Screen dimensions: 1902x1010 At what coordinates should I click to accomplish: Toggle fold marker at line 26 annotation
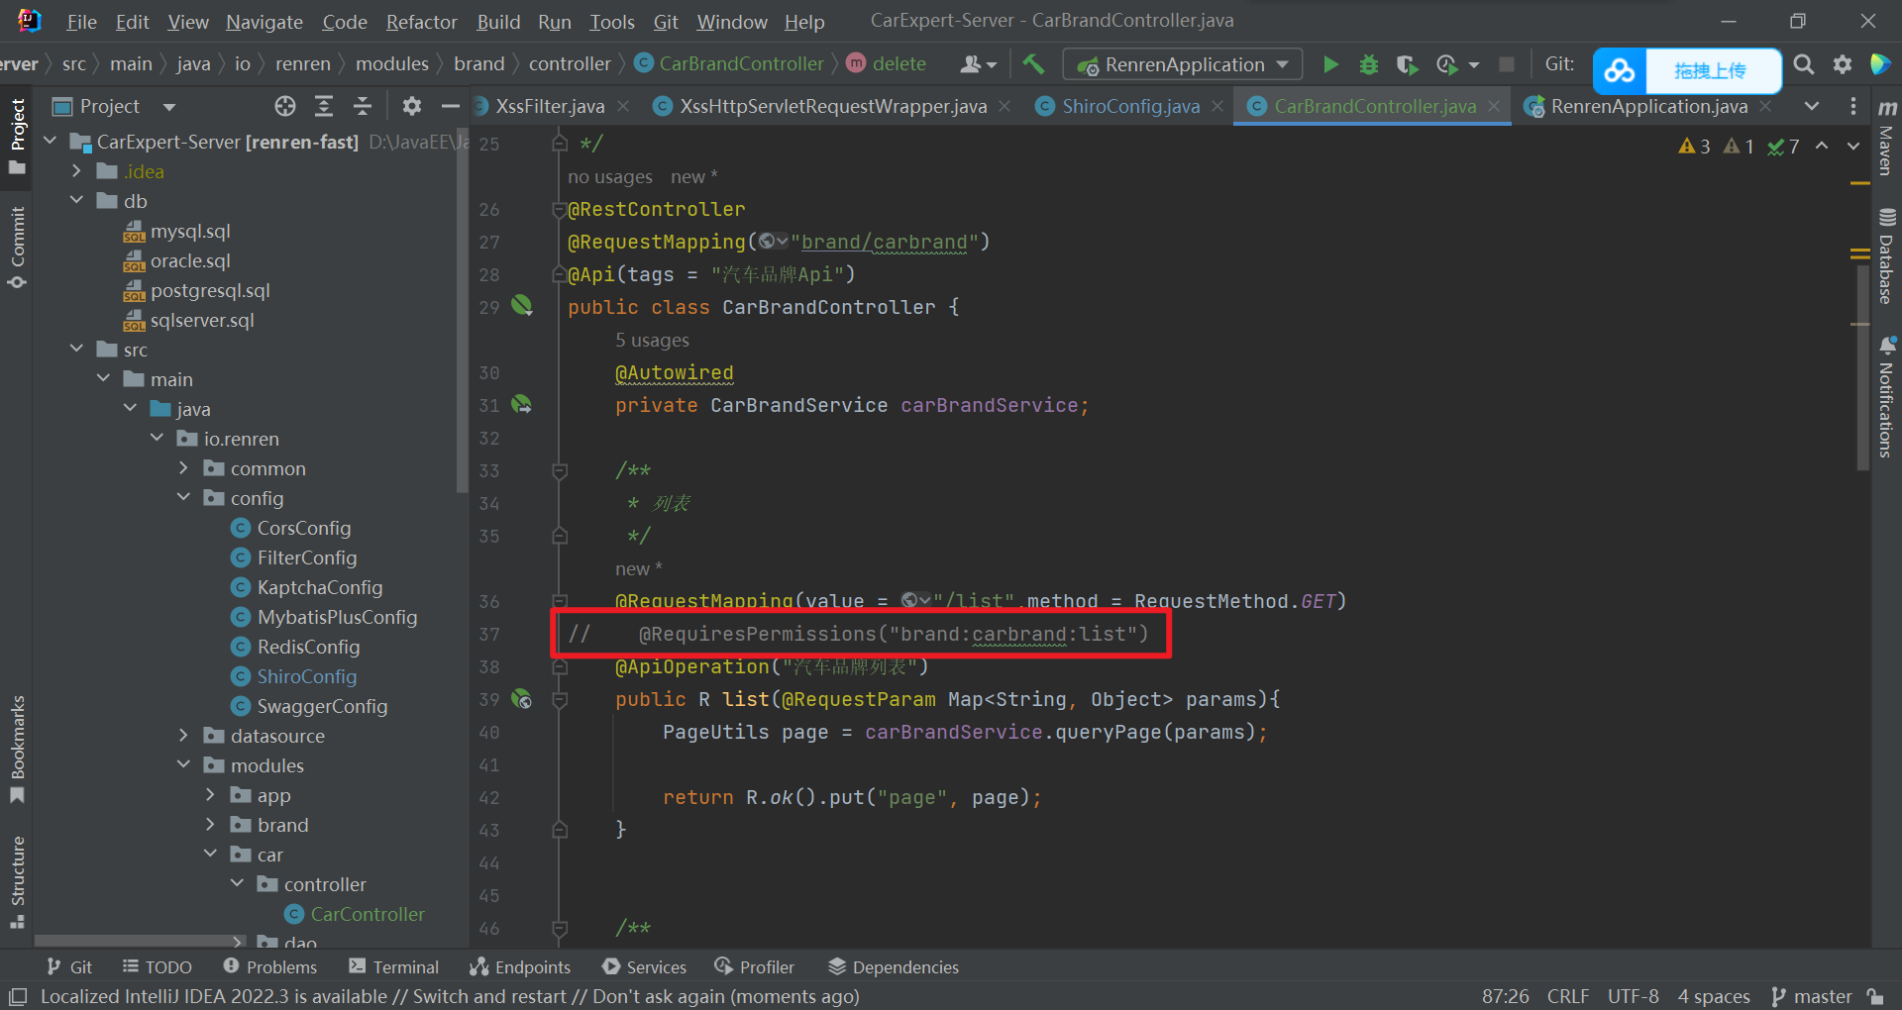click(x=560, y=210)
